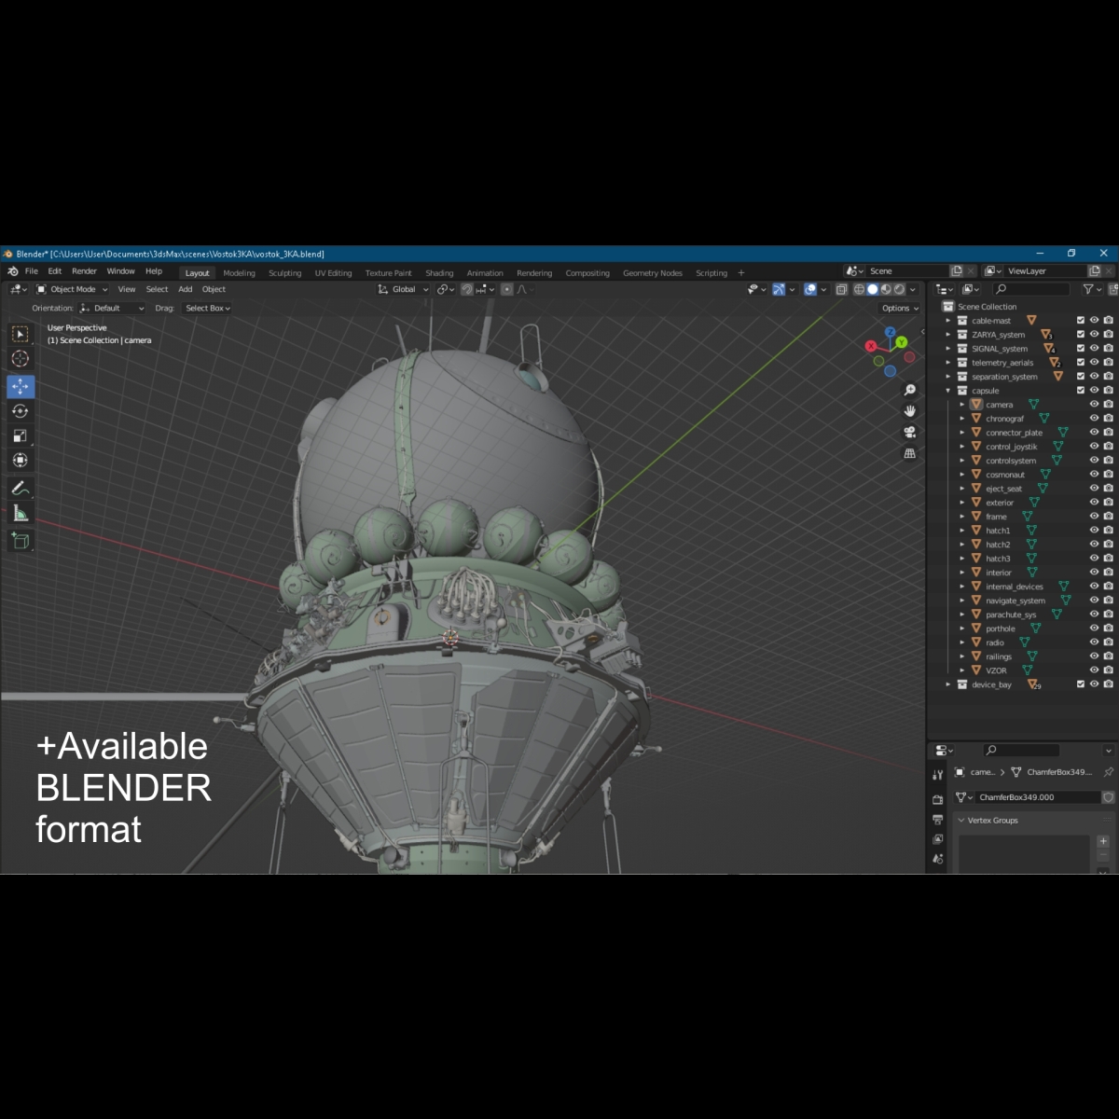
Task: Open the viewport Add menu
Action: 186,290
